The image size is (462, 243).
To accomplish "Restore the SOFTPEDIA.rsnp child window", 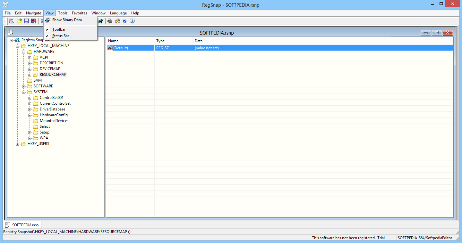I will pos(437,33).
